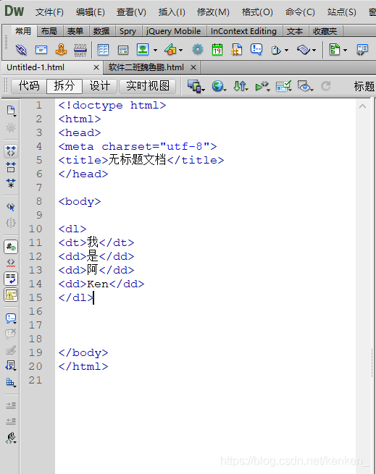The image size is (376, 474).
Task: Switch to 拆分 view
Action: click(x=64, y=86)
